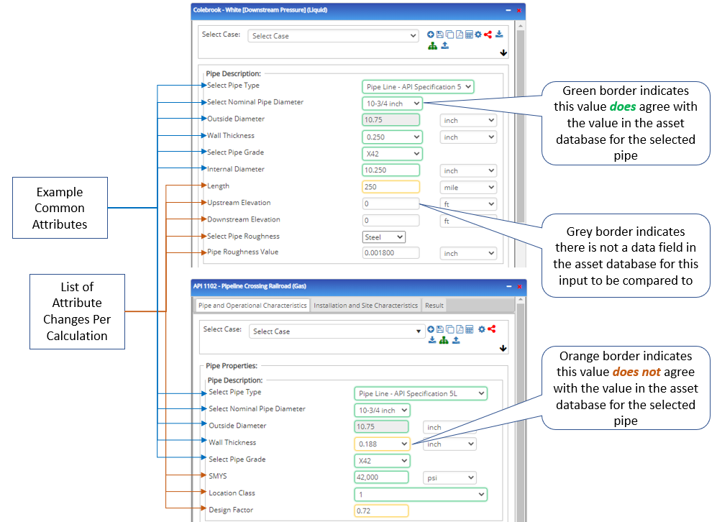Upload case data in the API 1102 window
This screenshot has height=522, width=717.
click(x=455, y=340)
